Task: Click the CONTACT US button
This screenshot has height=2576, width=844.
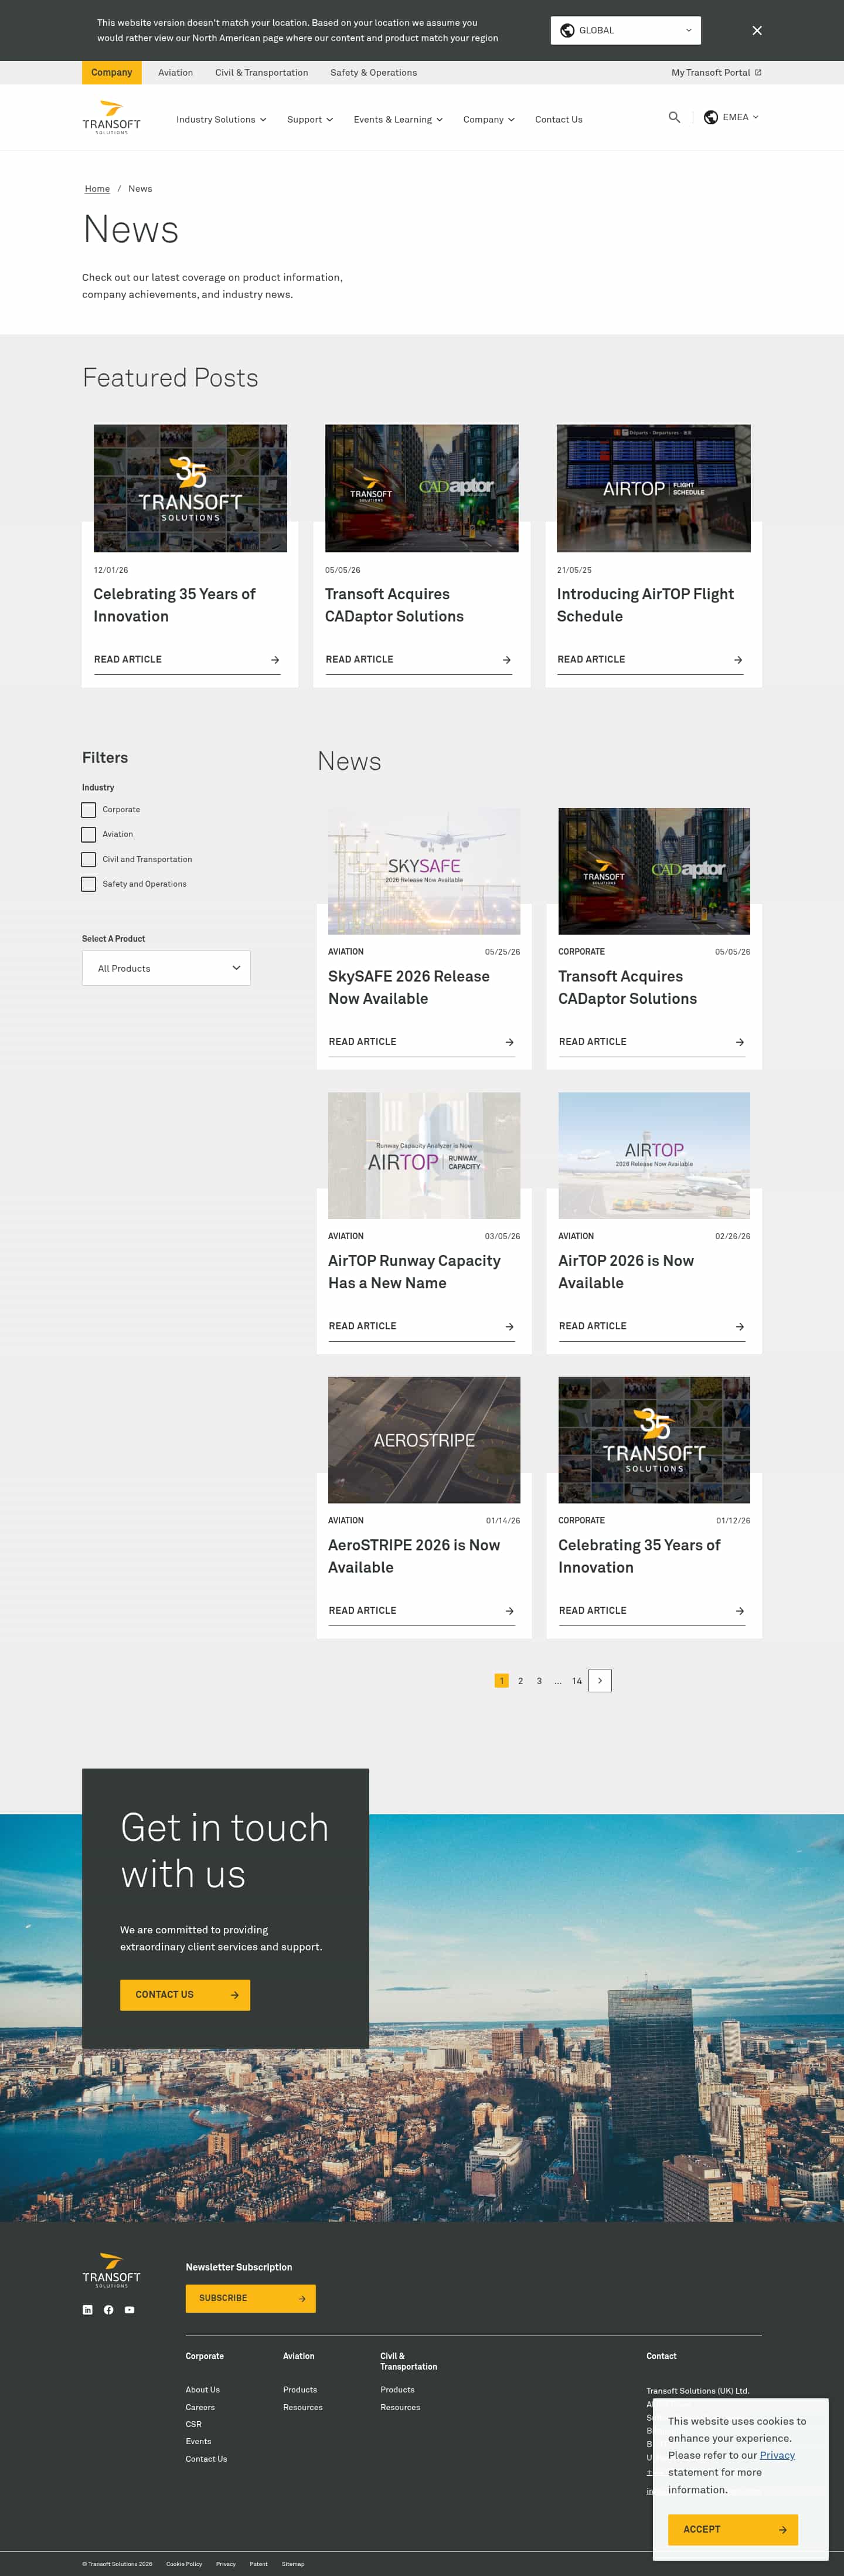Action: (x=185, y=1995)
